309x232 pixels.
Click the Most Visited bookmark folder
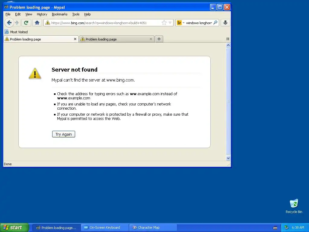16,32
